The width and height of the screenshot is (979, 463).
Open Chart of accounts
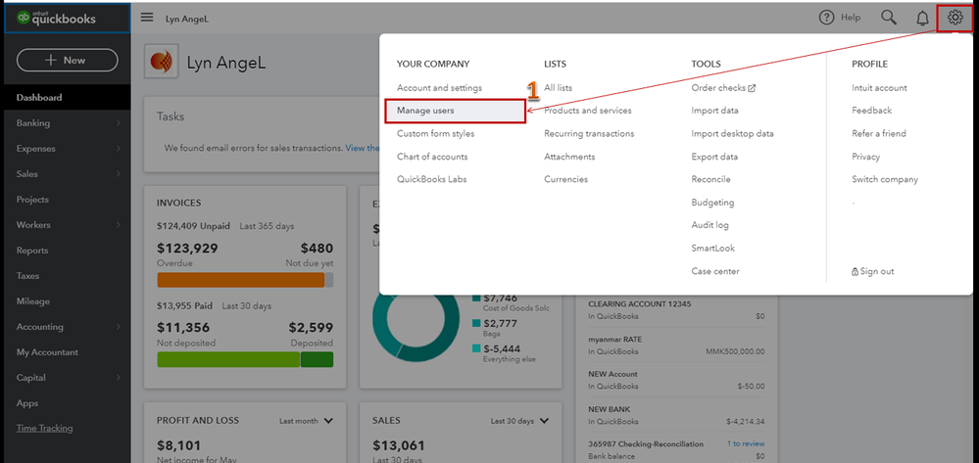pos(432,157)
